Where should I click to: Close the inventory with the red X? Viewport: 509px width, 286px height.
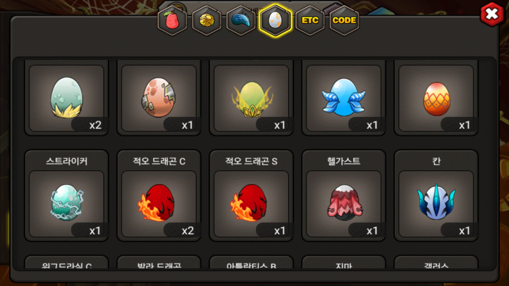pos(492,14)
